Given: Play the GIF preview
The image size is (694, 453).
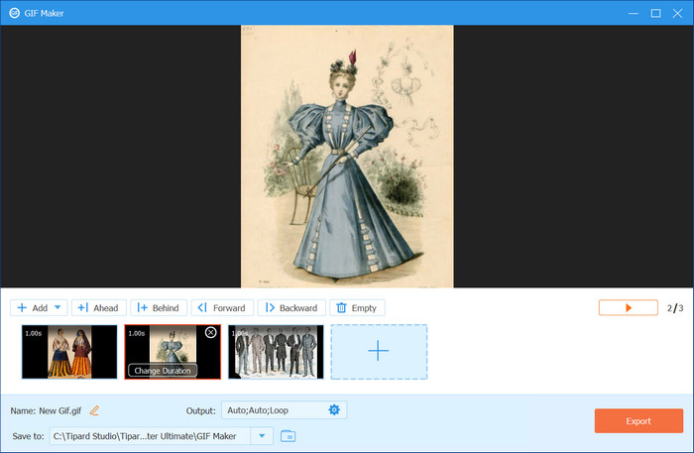Looking at the screenshot, I should (628, 308).
